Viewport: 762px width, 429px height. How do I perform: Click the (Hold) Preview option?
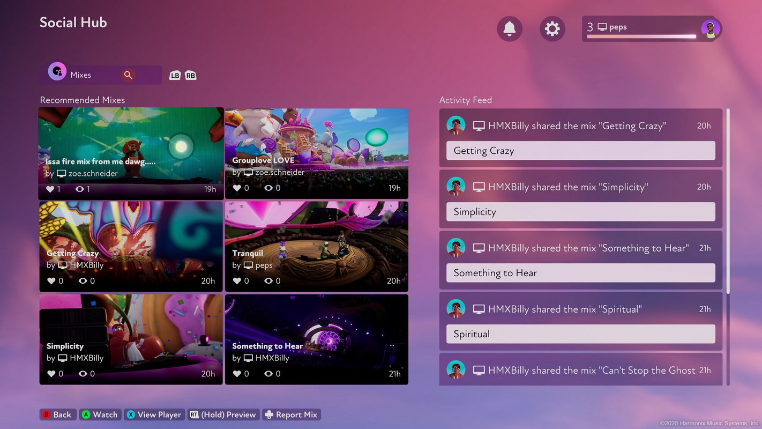tap(223, 415)
